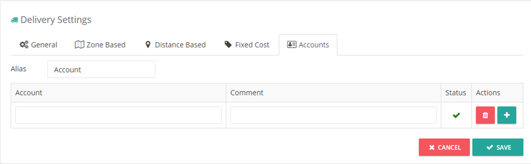The image size is (531, 164).
Task: Click the Delivery Settings heading text
Action: click(x=56, y=20)
